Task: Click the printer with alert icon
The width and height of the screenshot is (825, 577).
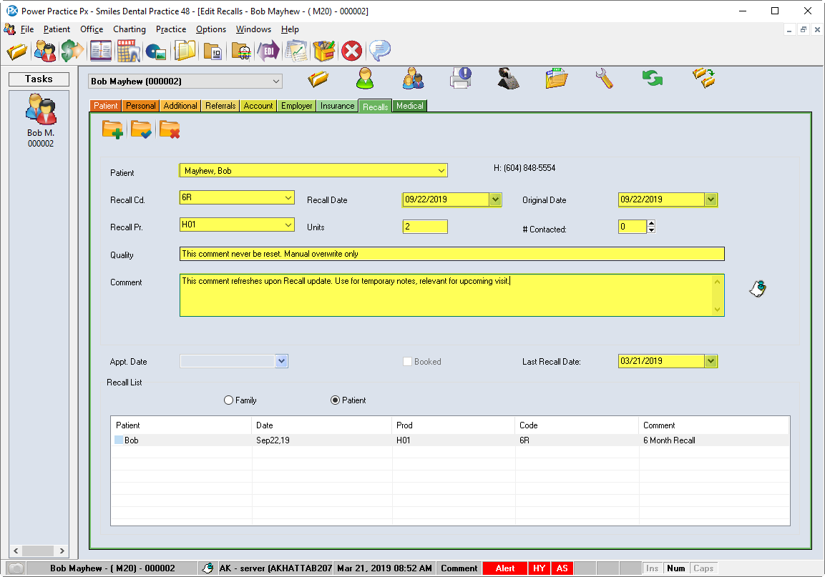Action: coord(460,78)
